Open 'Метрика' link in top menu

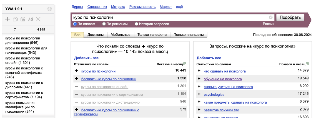pos(118,7)
